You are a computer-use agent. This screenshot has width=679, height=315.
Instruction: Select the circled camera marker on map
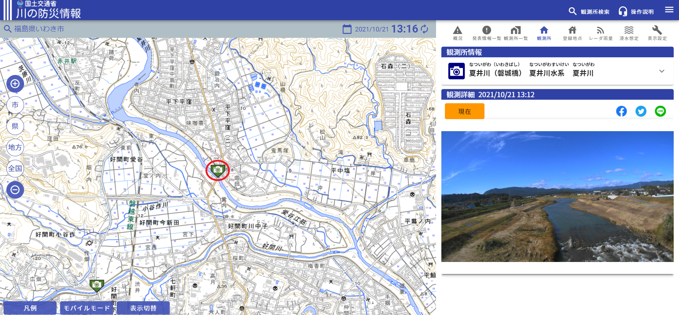(x=217, y=170)
